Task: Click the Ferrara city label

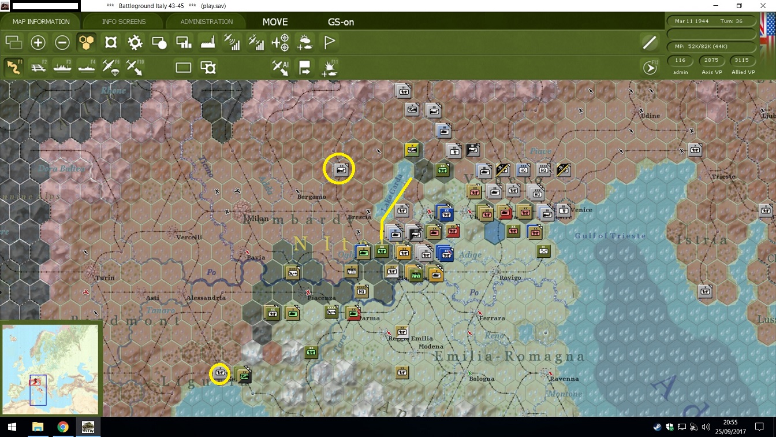Action: coord(492,319)
